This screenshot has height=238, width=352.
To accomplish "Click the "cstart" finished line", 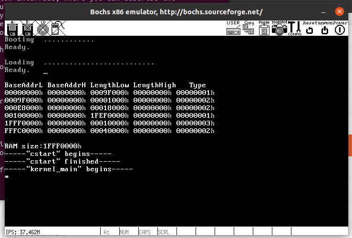I will (x=62, y=161).
